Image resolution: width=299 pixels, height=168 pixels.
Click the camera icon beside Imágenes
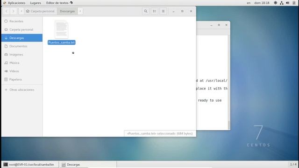coord(6,55)
